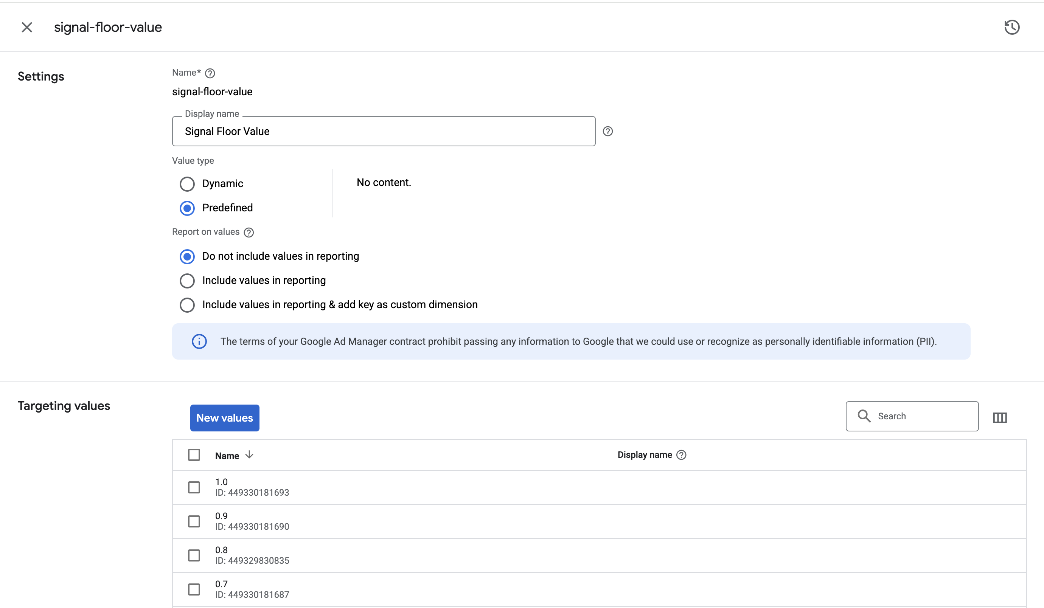Open the change history icon
The image size is (1044, 608).
[1012, 27]
